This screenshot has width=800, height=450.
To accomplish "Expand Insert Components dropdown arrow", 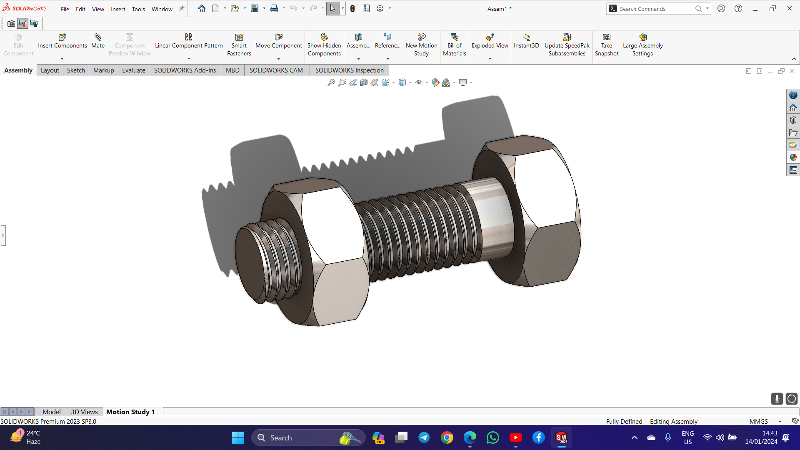I will [62, 59].
